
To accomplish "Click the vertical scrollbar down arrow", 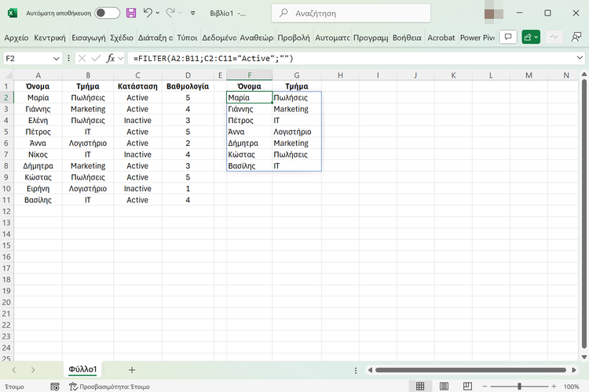I will pyautogui.click(x=584, y=358).
